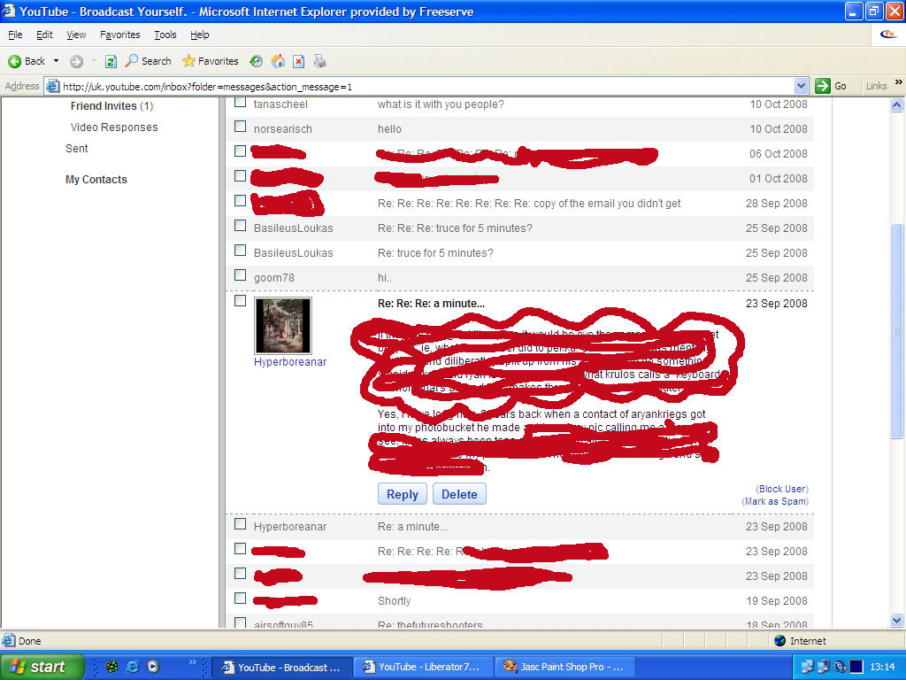Click the scrollbar down arrow

(x=897, y=621)
